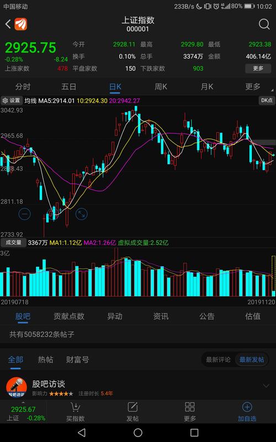Screen dimensions: 276x442
Task: Select 最新发帖 sorting option
Action: (252, 360)
